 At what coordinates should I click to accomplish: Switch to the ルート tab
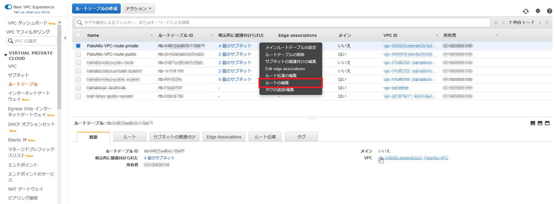pos(130,137)
